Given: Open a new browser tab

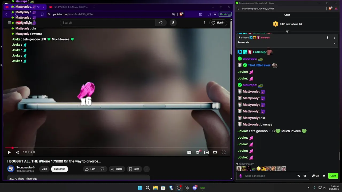Looking at the screenshot, I should click(x=95, y=7).
